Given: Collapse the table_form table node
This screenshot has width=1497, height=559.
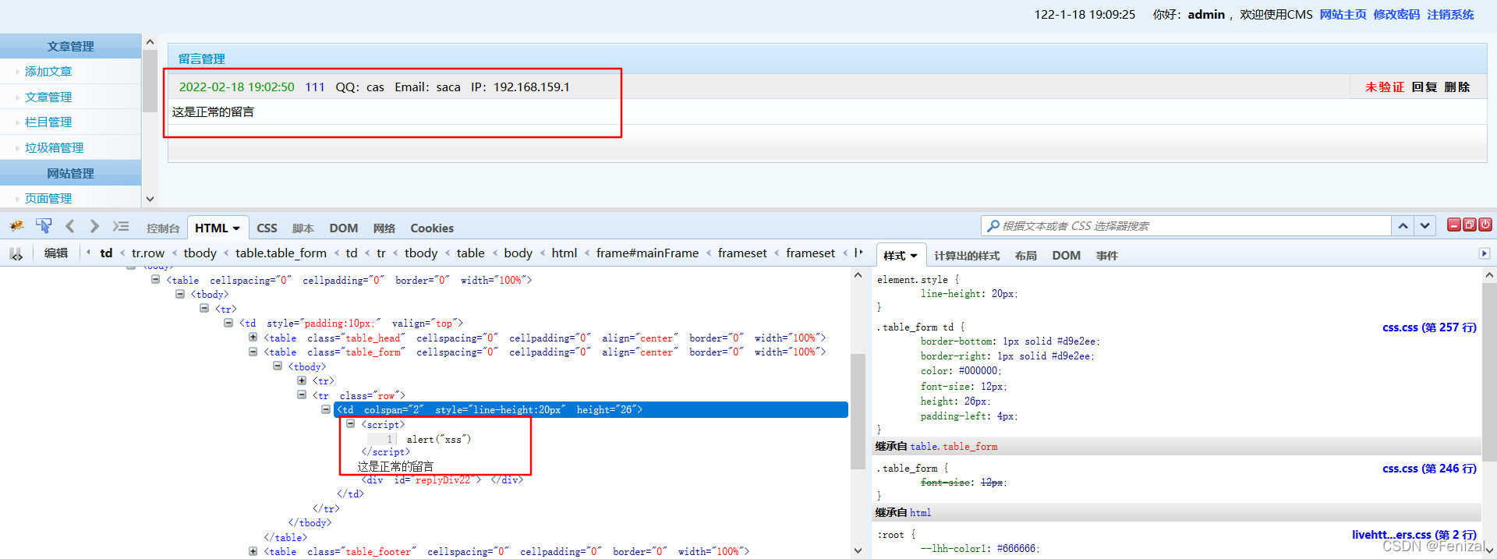Looking at the screenshot, I should tap(253, 352).
